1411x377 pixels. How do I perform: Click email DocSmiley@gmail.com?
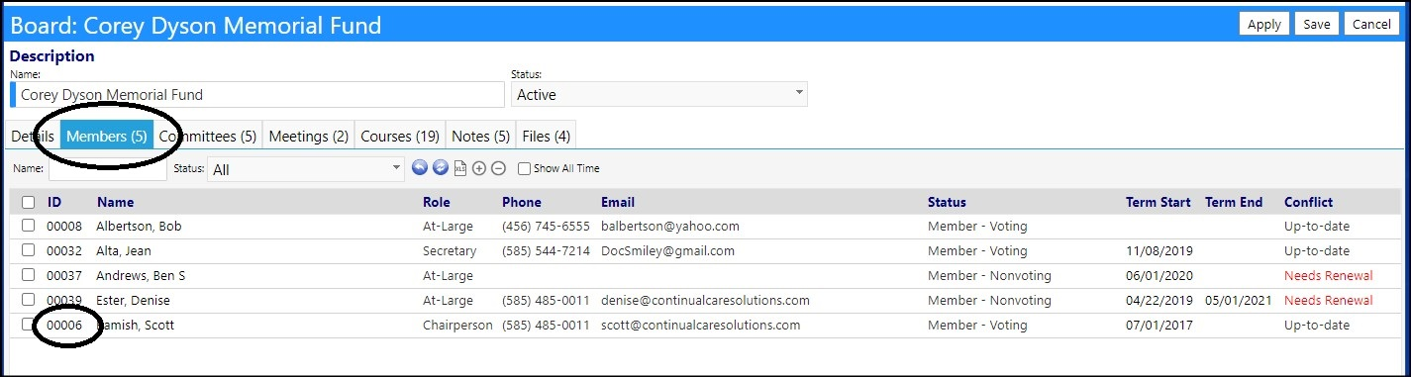point(668,250)
